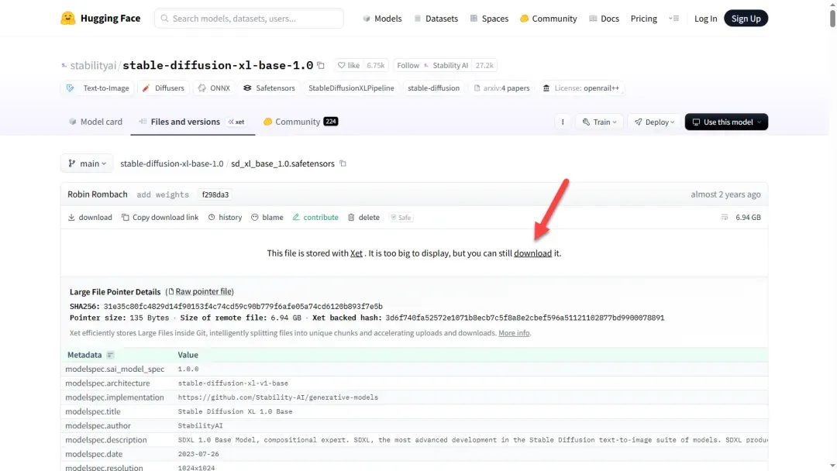Click the 6.75k like count

point(375,66)
